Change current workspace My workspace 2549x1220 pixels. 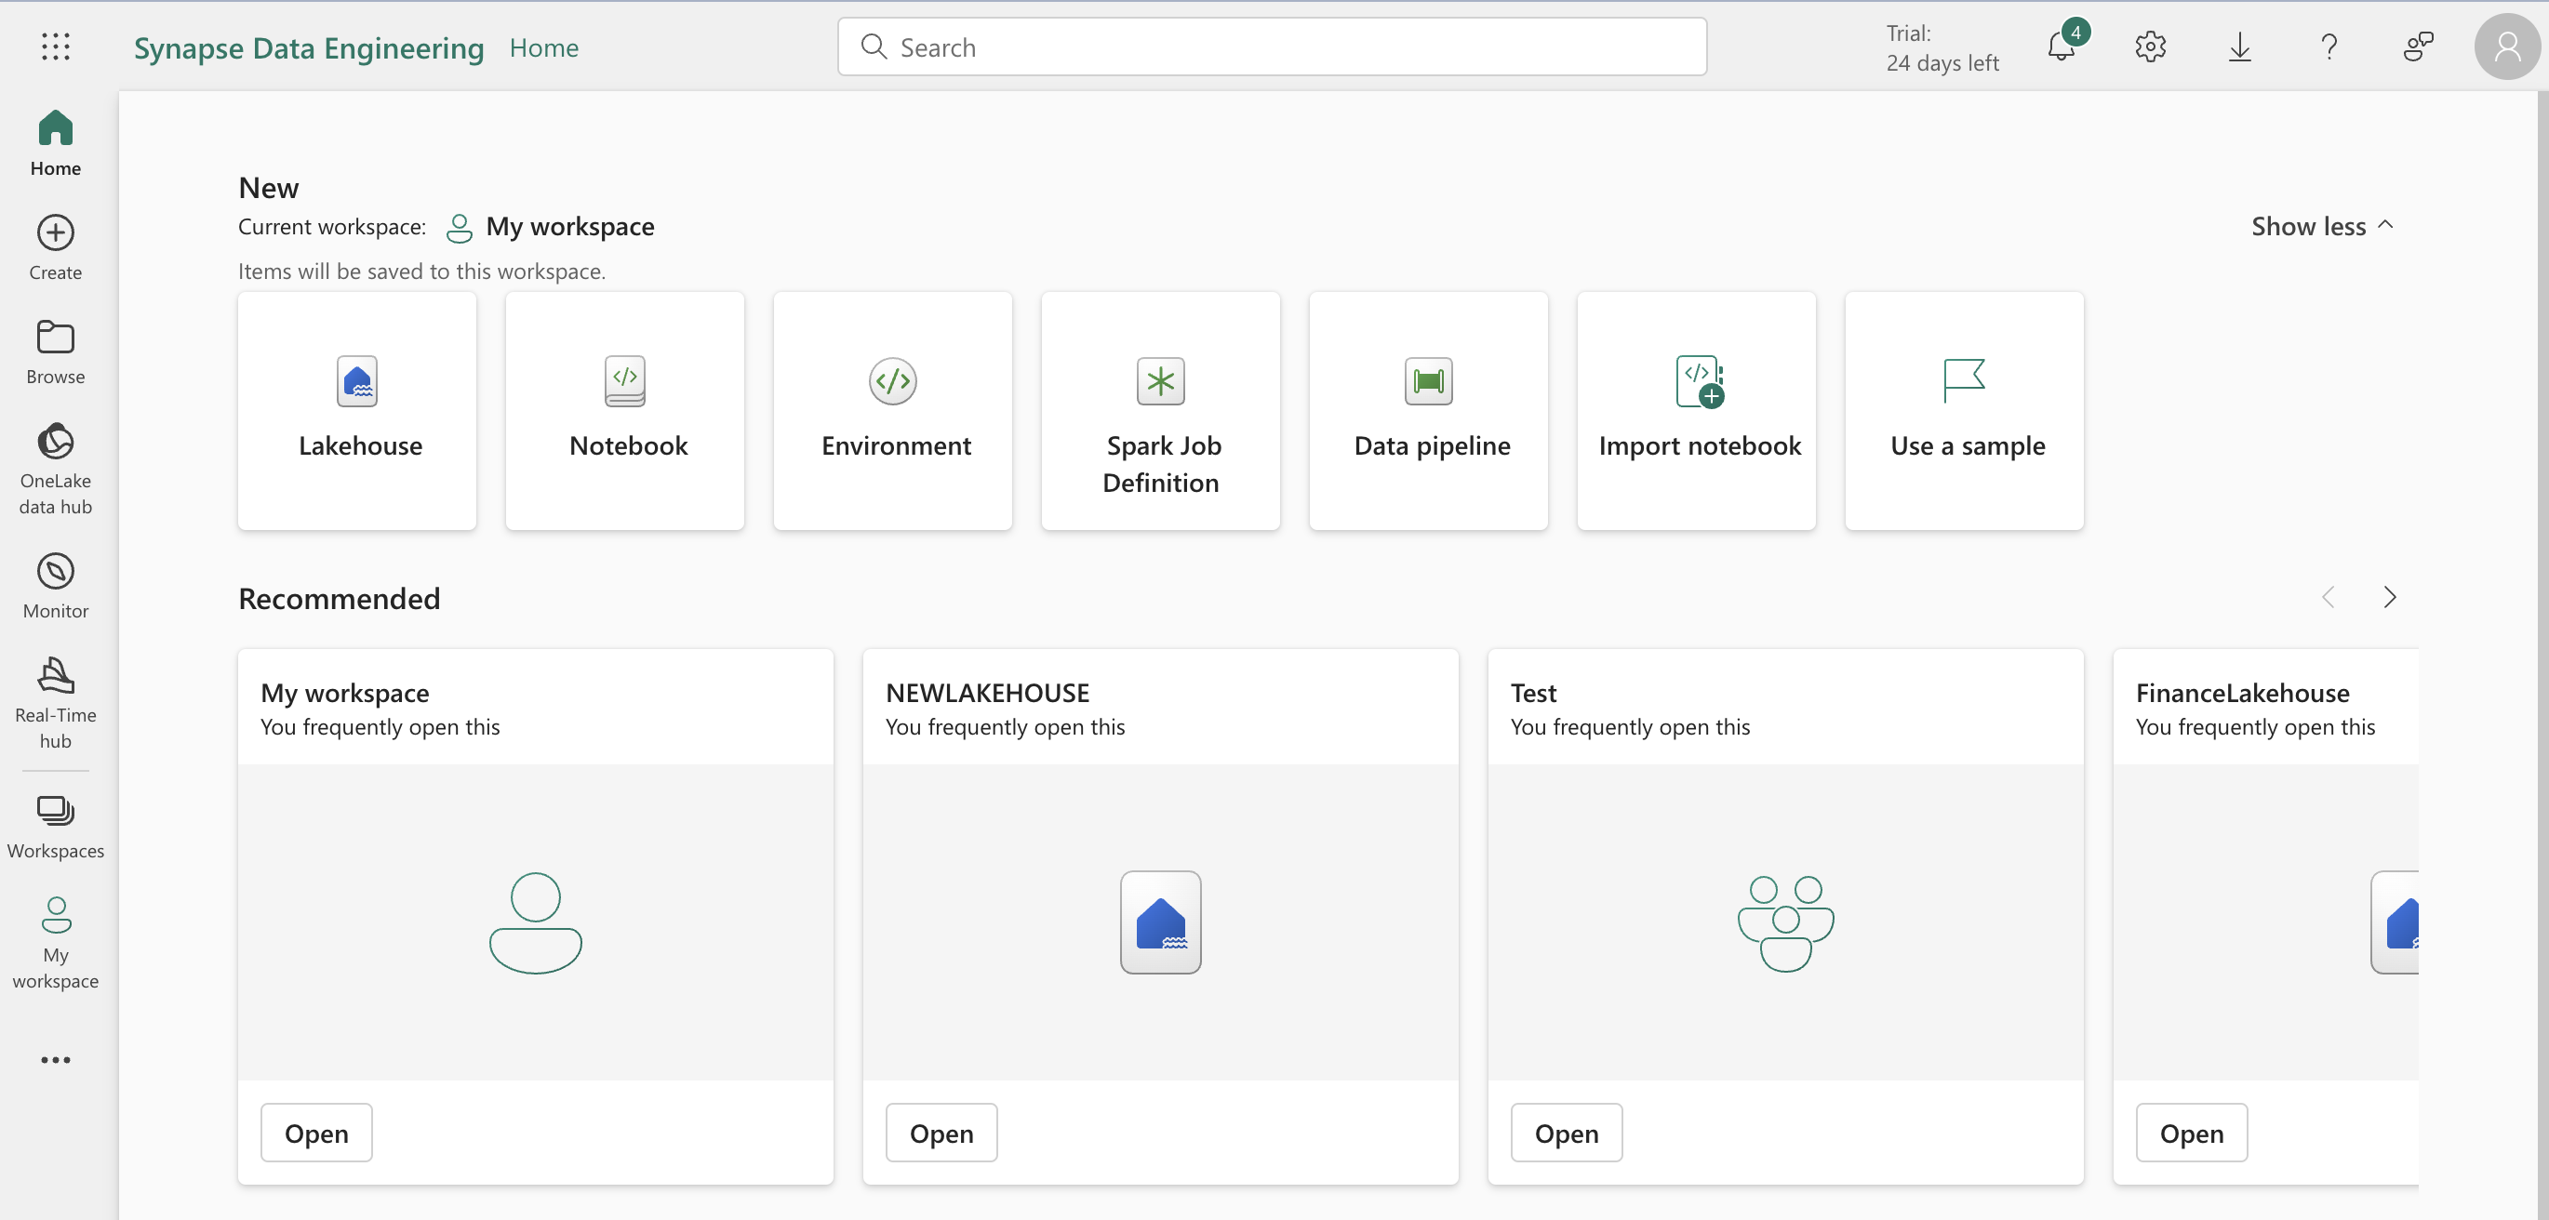point(551,227)
